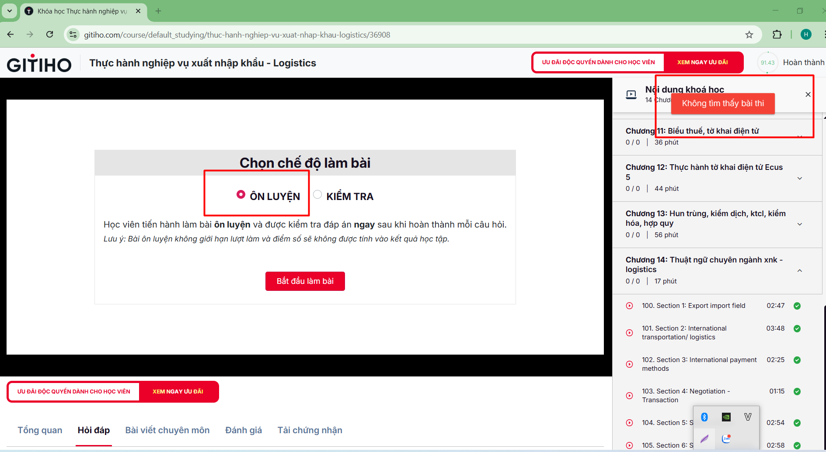The height and width of the screenshot is (452, 826).
Task: Select the ÔN LUYỆN radio option
Action: (240, 194)
